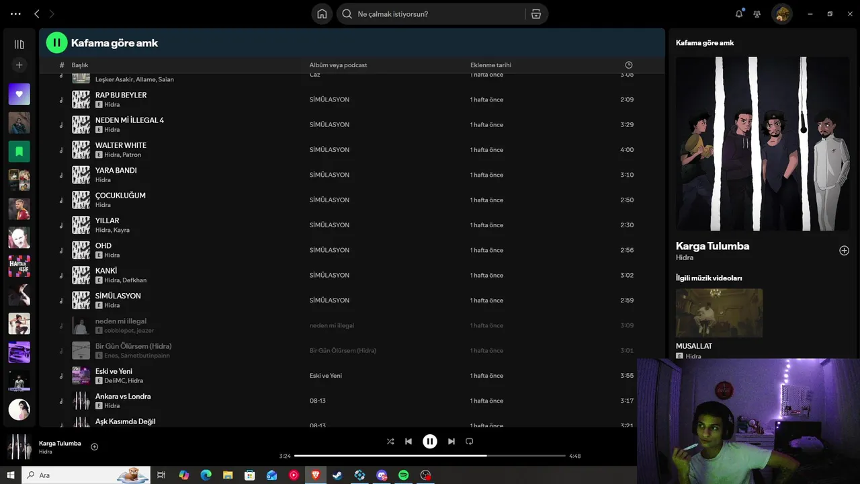Open Karga Tulumba album art in now-playing bar
The height and width of the screenshot is (484, 860).
click(19, 447)
